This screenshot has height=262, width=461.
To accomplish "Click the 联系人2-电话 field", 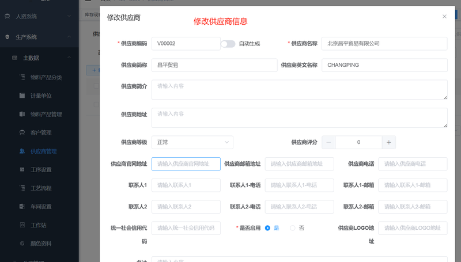I will [299, 207].
